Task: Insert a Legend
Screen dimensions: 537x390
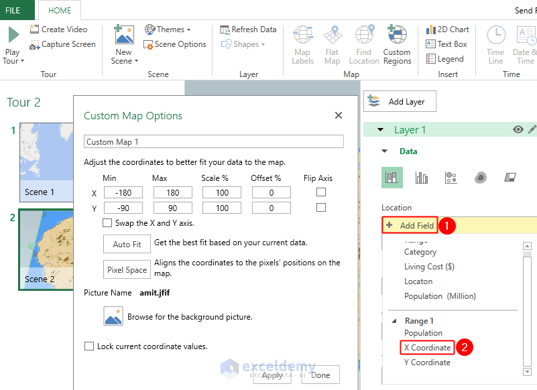Action: point(444,59)
